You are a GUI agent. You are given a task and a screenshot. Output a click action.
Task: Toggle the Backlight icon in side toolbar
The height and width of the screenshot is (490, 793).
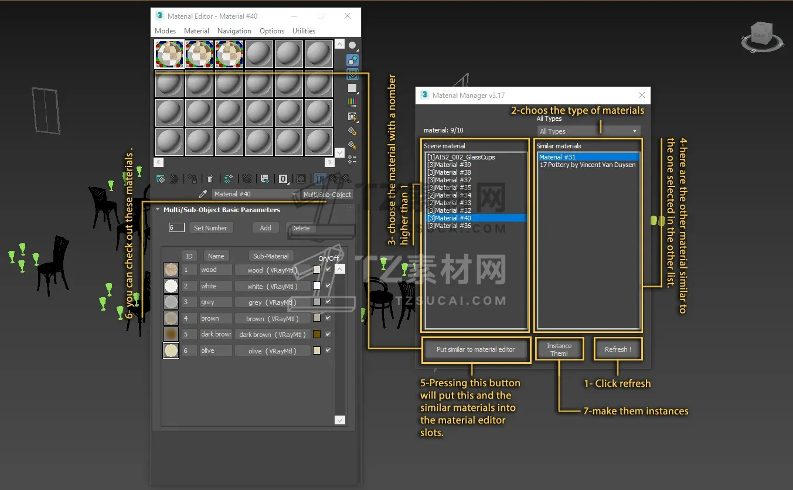(x=352, y=60)
